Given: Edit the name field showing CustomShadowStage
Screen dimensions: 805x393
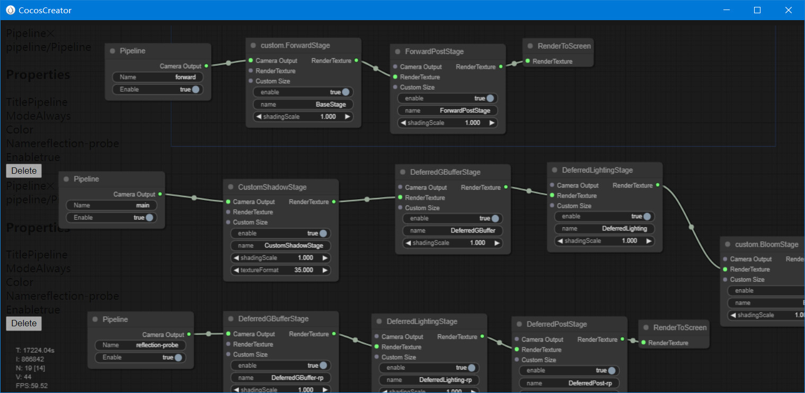Looking at the screenshot, I should tap(281, 246).
